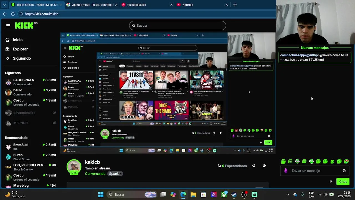Open the emoji picker smiley in the message box
Viewport: 355px width, 200px height.
pos(344,171)
